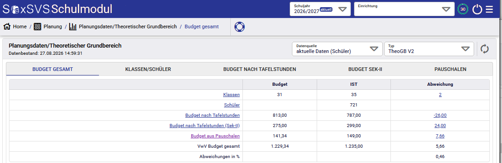
Task: Open the hamburger menu in header
Action: (x=489, y=9)
